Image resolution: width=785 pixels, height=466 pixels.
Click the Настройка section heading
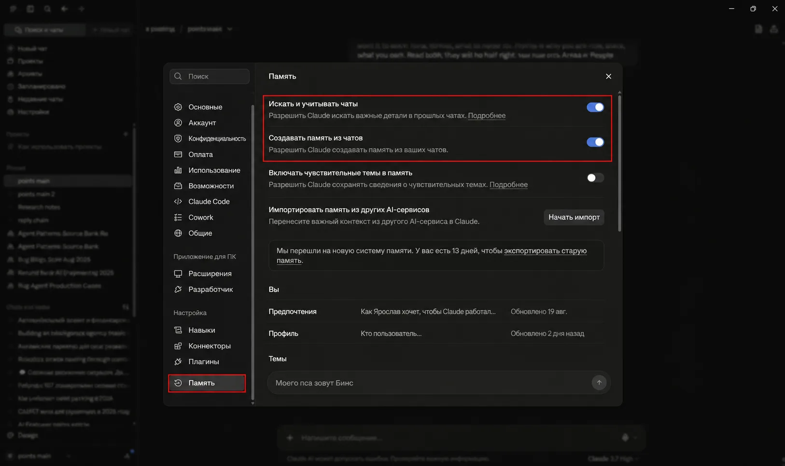tap(190, 313)
